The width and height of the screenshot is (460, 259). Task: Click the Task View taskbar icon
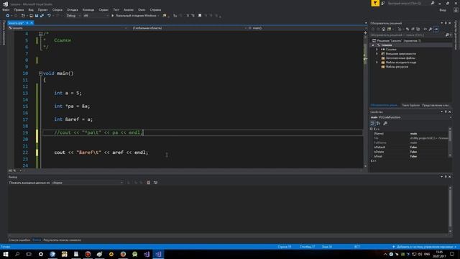[x=29, y=254]
